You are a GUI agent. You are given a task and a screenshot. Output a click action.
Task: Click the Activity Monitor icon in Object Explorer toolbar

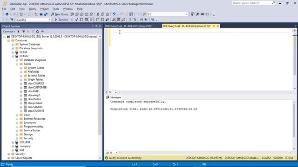[42, 32]
